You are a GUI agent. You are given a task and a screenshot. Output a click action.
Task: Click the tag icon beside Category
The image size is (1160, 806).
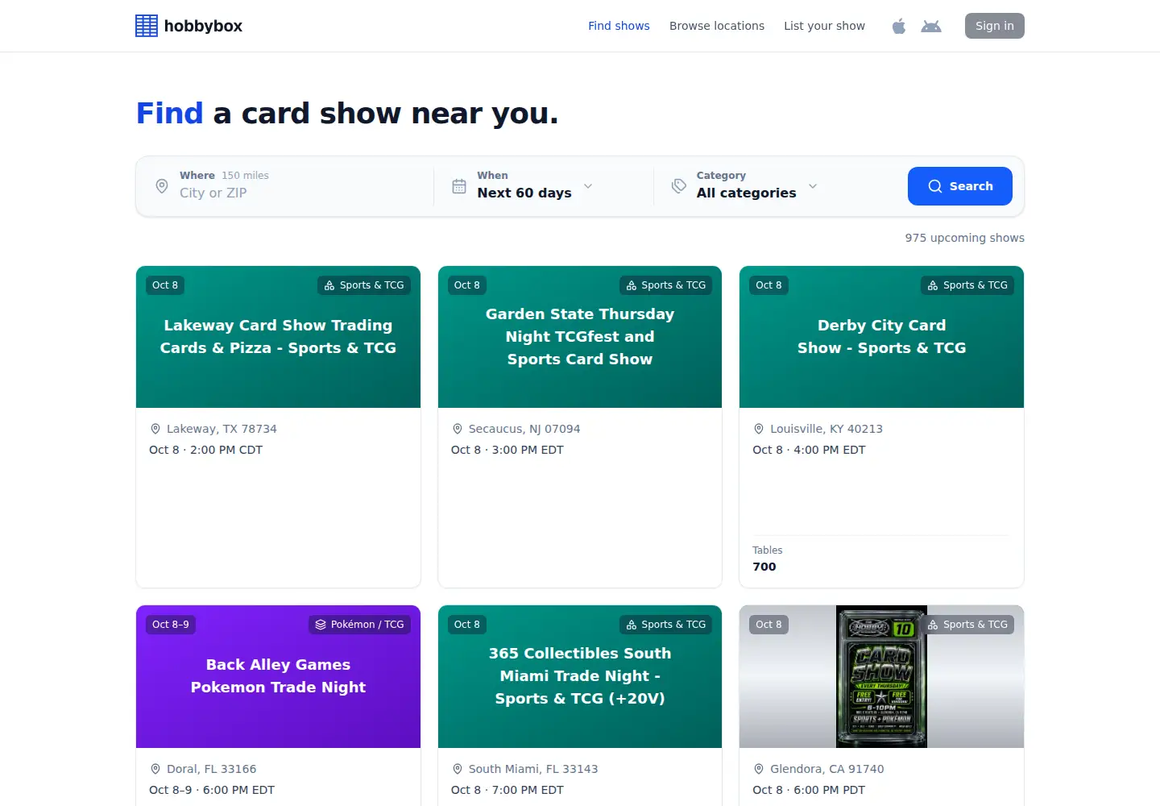(x=679, y=186)
